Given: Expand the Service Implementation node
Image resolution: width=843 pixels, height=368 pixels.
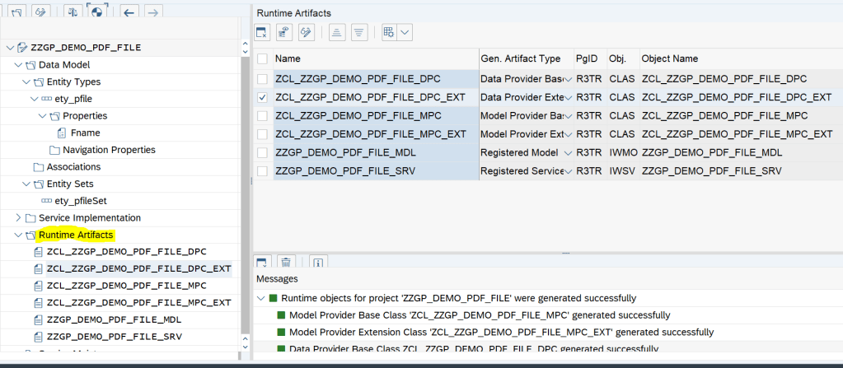Looking at the screenshot, I should point(20,217).
